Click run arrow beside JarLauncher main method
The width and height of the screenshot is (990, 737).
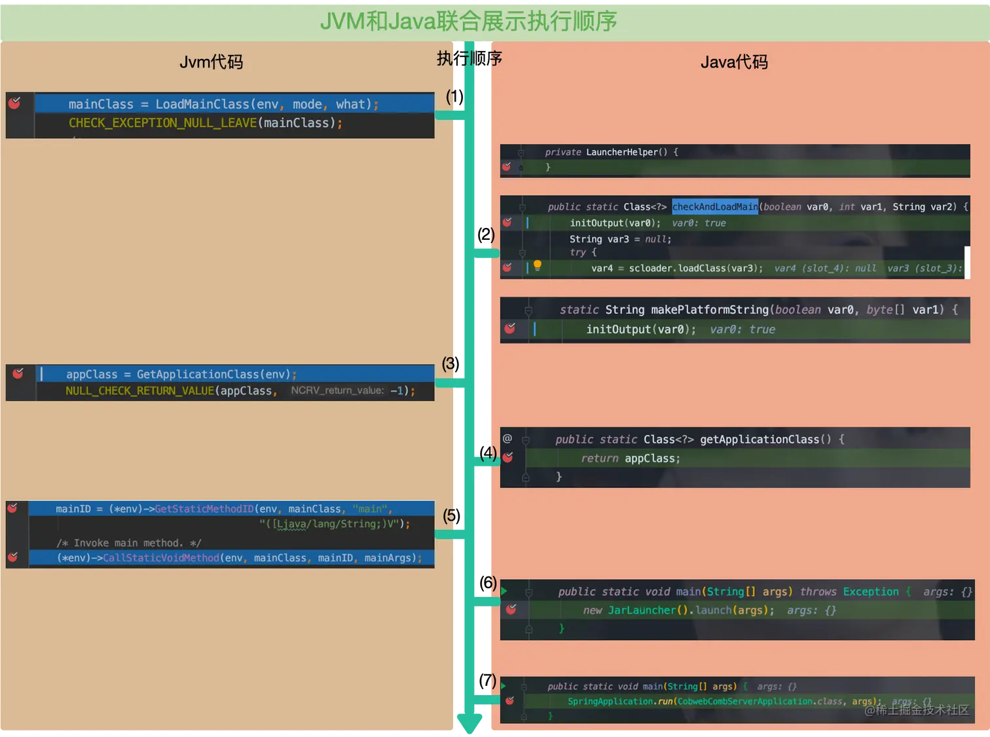point(504,591)
